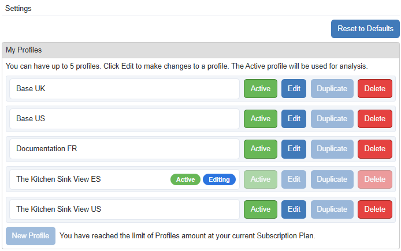This screenshot has width=401, height=251.
Task: Click the Documentation FR name field
Action: (124, 149)
